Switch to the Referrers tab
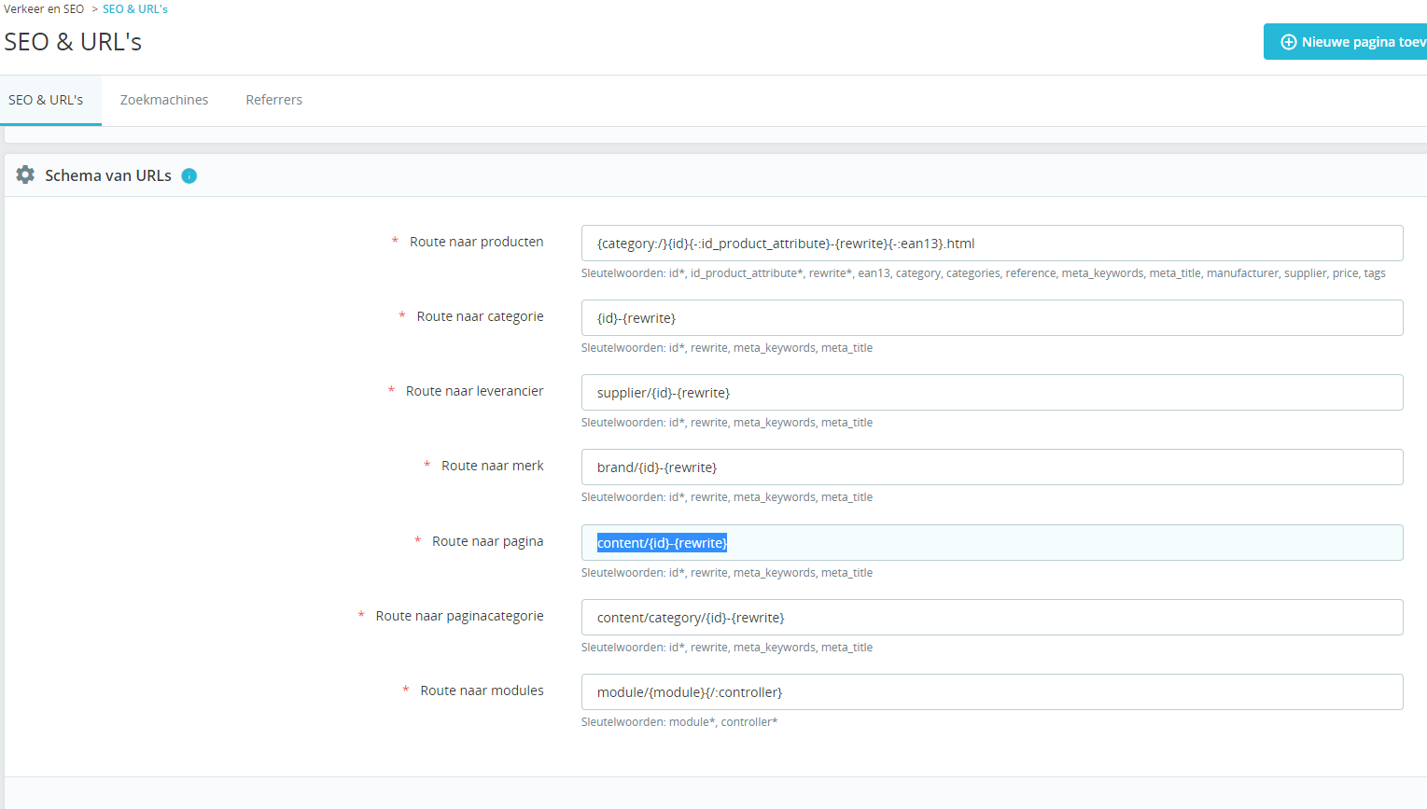1427x809 pixels. coord(273,100)
